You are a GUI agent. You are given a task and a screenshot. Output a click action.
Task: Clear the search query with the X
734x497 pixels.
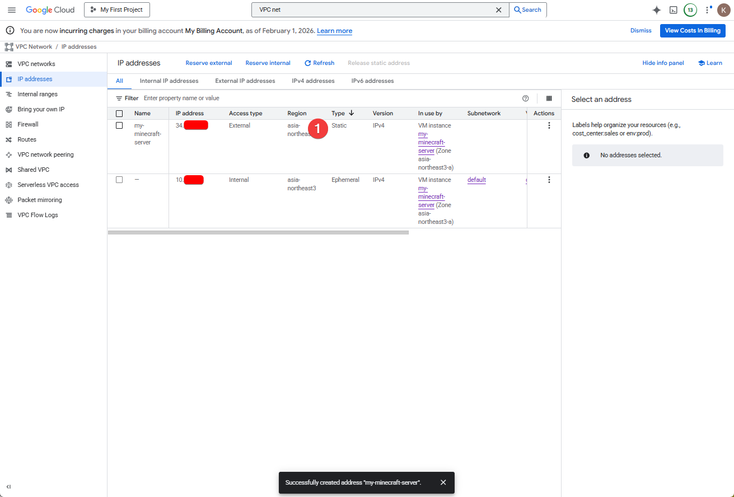(x=499, y=10)
